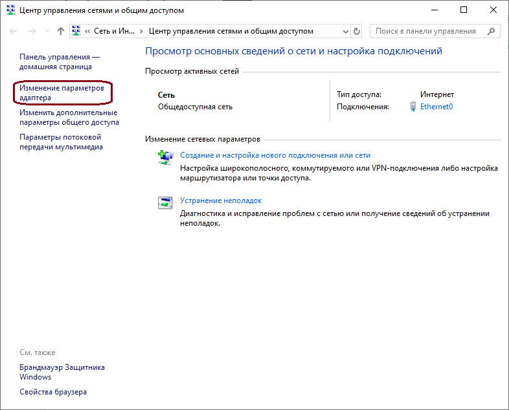Open 'Устранение неполадок' link
Viewport: 509px width, 410px height.
[x=221, y=200]
